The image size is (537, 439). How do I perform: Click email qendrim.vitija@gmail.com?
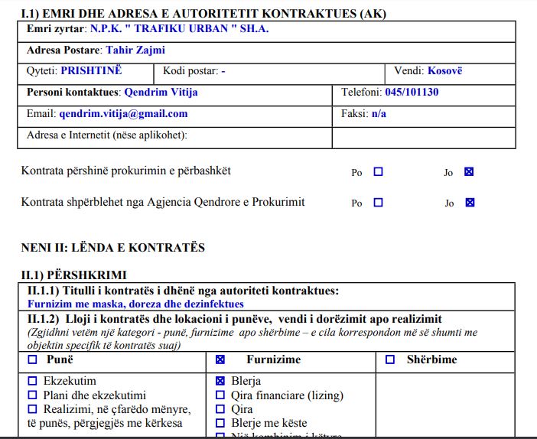(123, 114)
